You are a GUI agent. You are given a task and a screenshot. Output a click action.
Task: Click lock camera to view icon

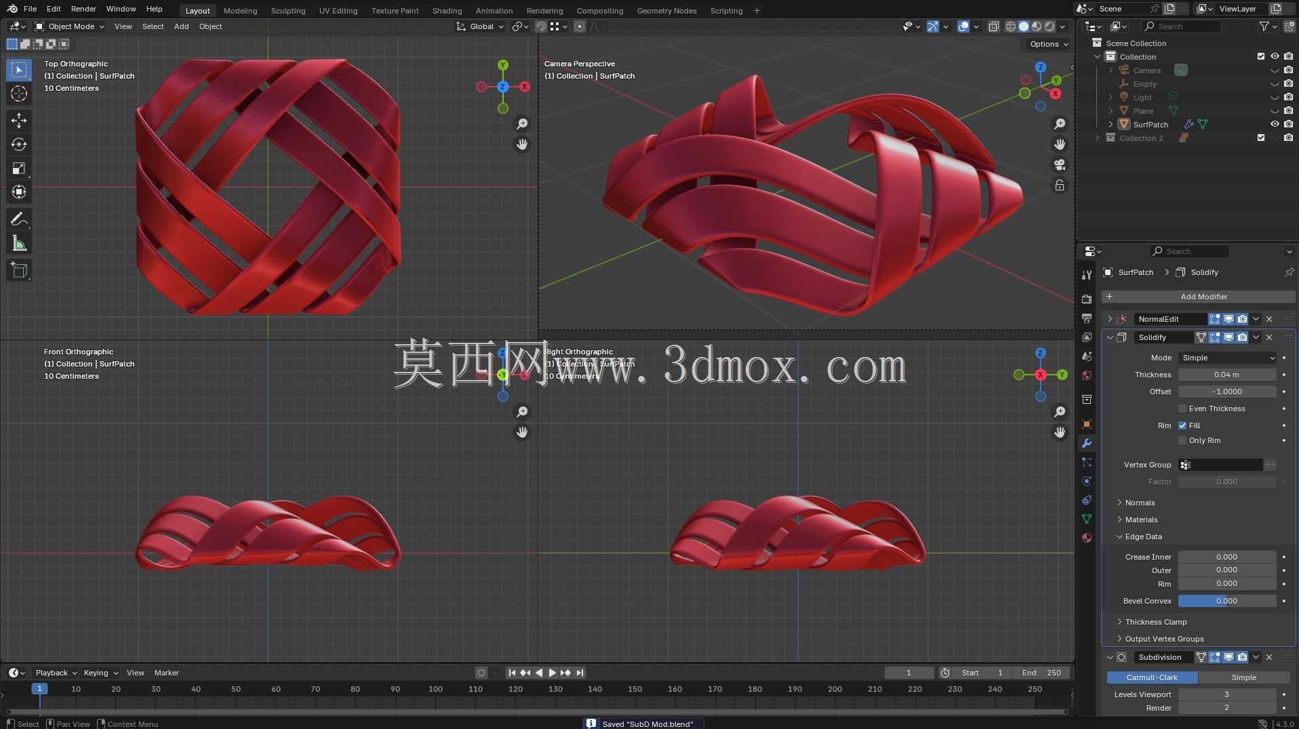click(1060, 185)
